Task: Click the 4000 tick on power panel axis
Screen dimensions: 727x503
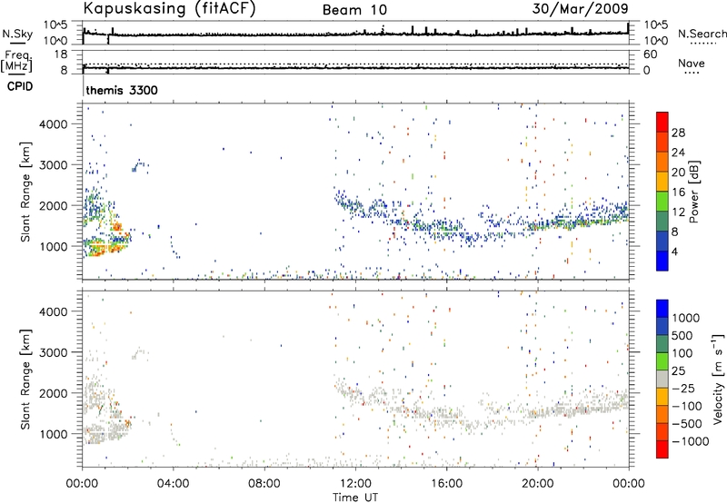Action: pyautogui.click(x=53, y=124)
